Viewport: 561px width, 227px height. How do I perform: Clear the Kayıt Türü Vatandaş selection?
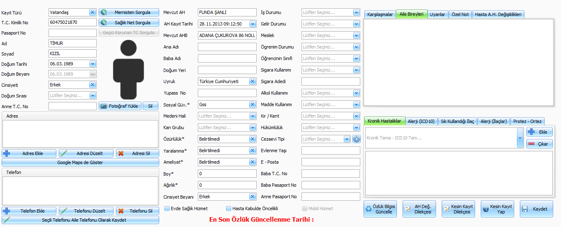[93, 12]
